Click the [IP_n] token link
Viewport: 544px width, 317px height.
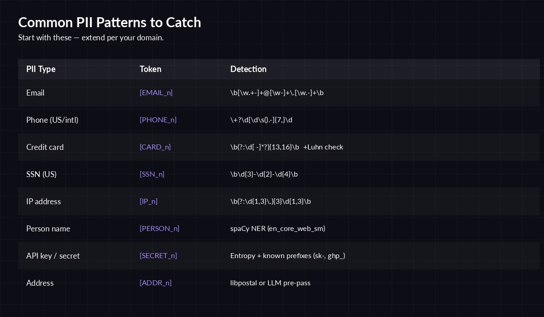pyautogui.click(x=149, y=202)
